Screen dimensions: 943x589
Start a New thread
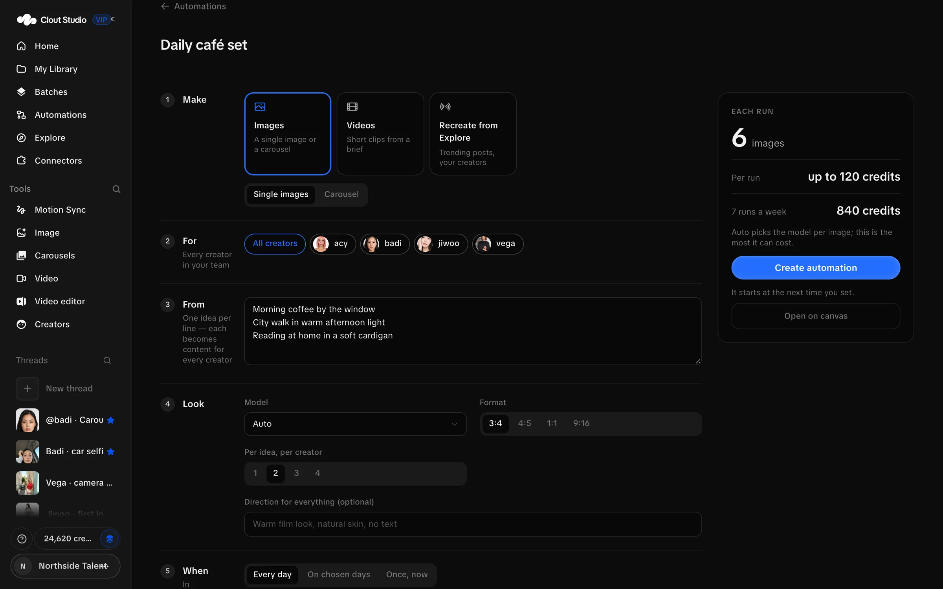(65, 389)
